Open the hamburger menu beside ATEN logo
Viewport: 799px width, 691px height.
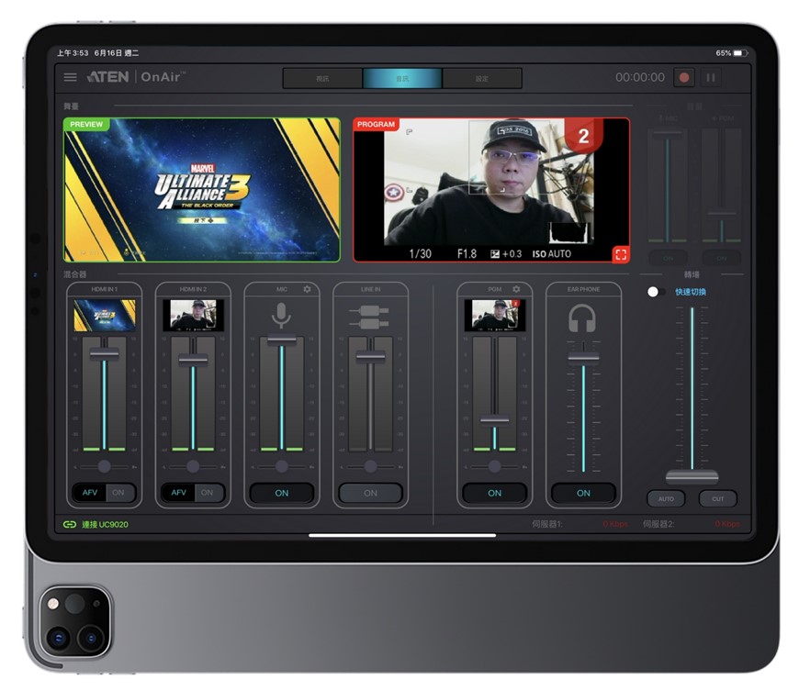pos(71,77)
